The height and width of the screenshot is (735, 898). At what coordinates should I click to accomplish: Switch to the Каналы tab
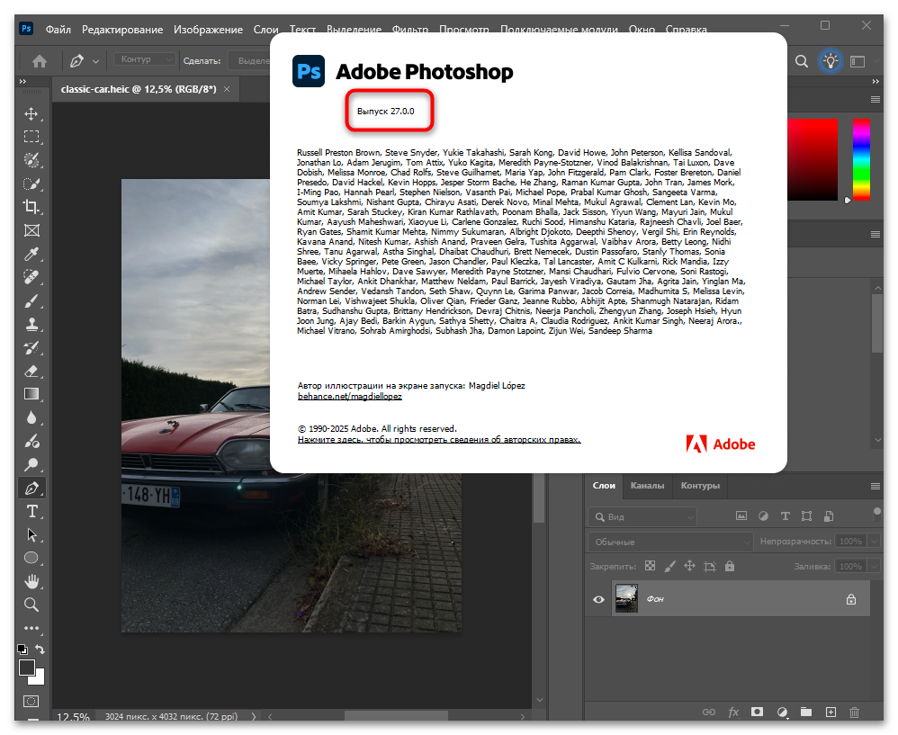click(648, 486)
